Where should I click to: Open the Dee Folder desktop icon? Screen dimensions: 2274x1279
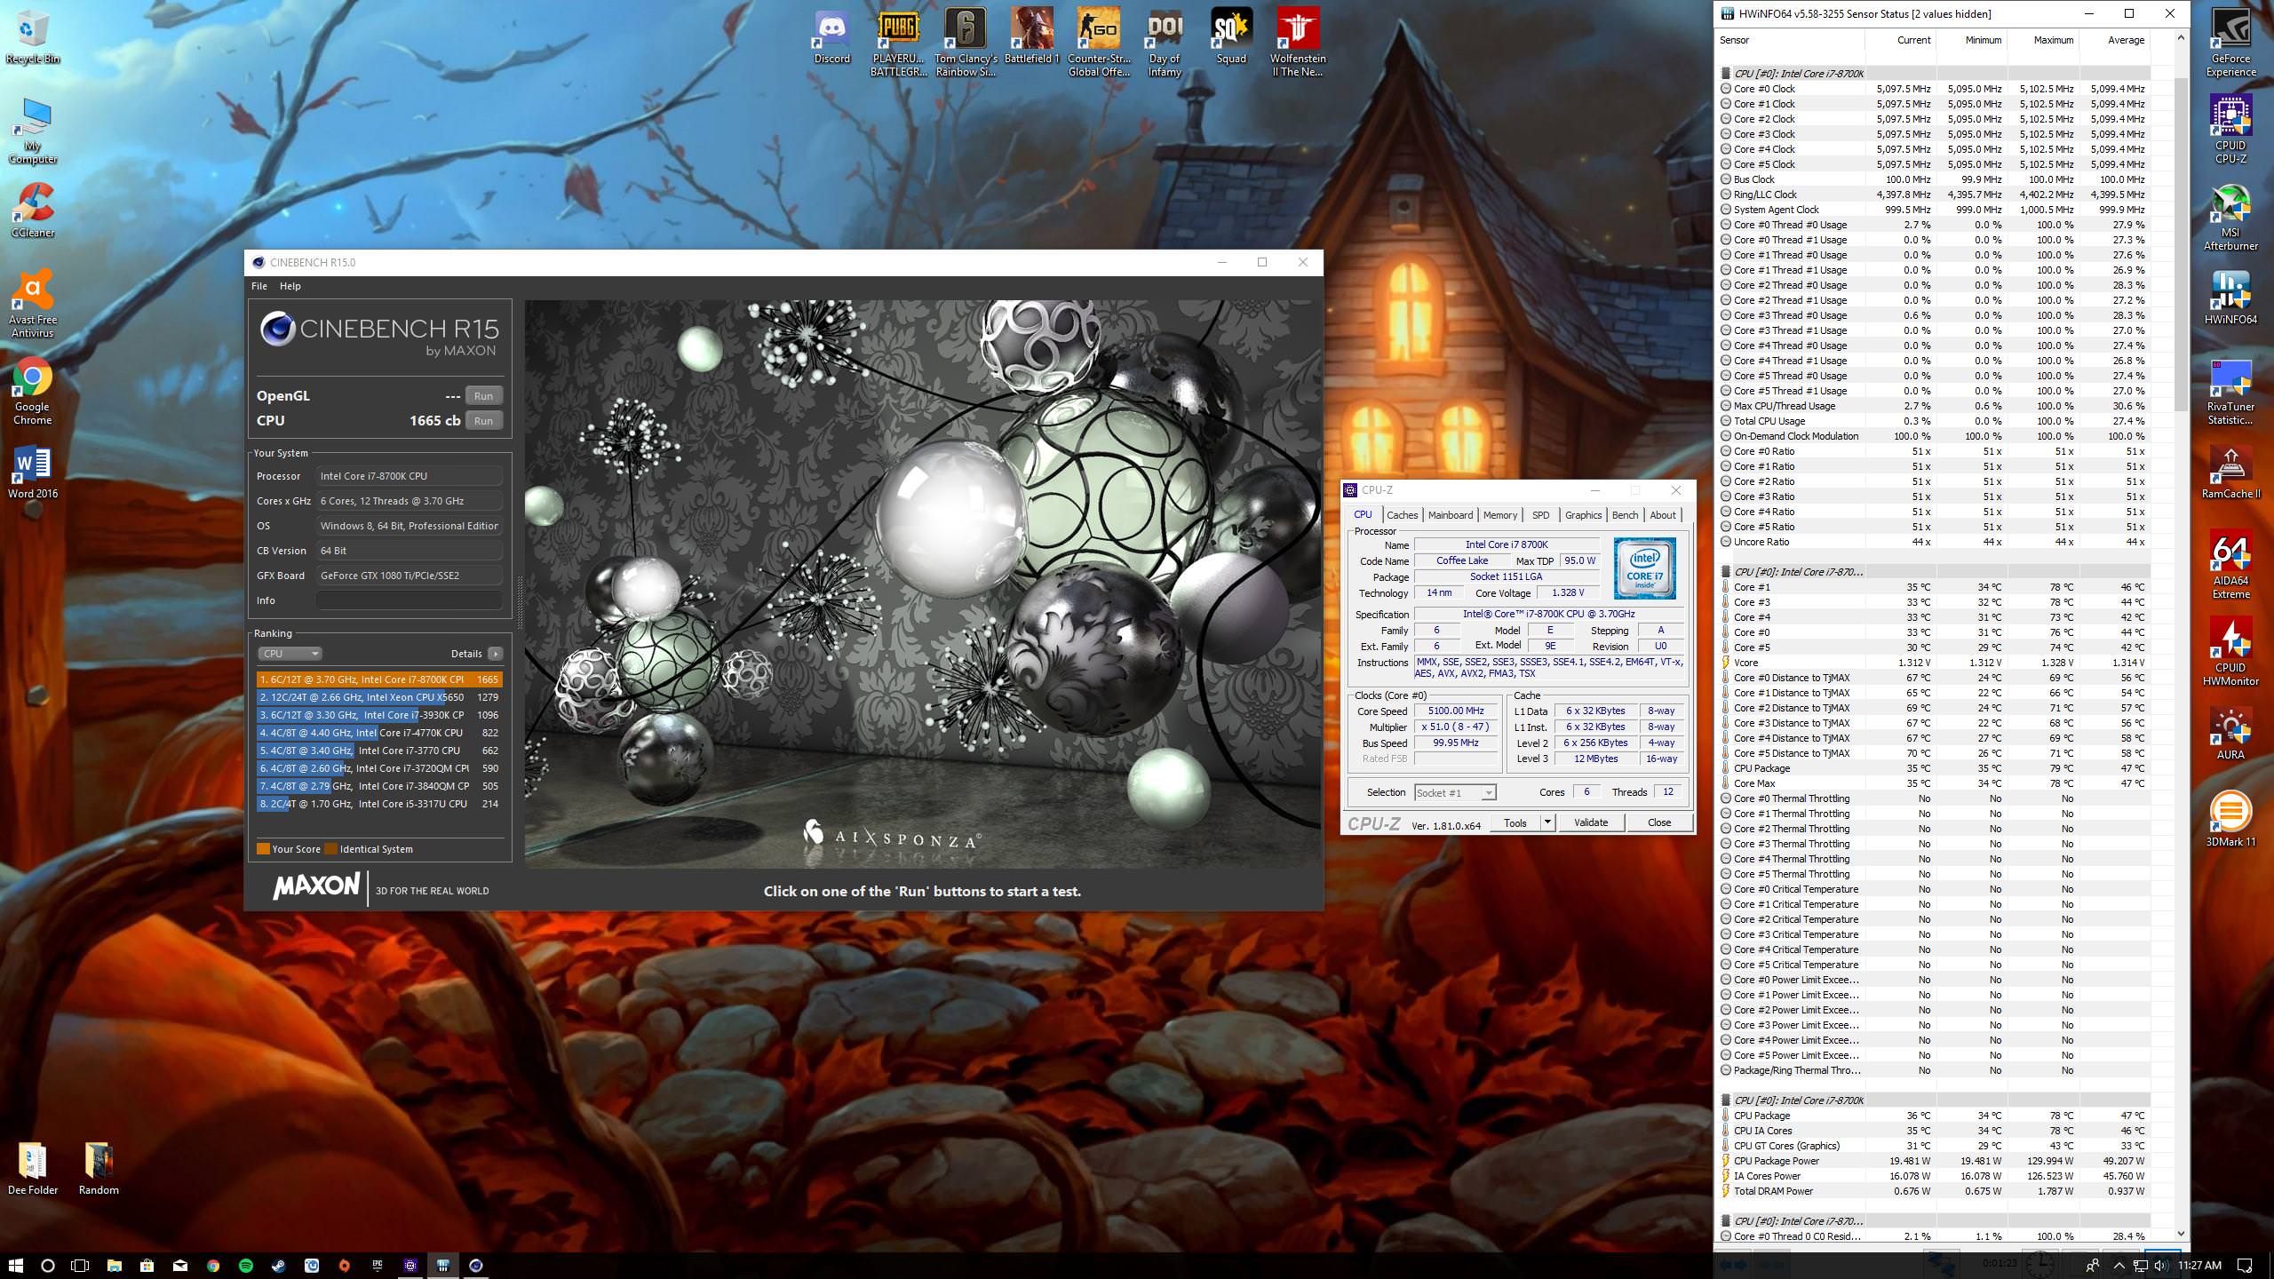click(33, 1169)
